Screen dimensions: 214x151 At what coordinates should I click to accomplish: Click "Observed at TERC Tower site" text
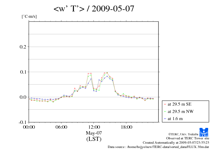pyautogui.click(x=188, y=138)
